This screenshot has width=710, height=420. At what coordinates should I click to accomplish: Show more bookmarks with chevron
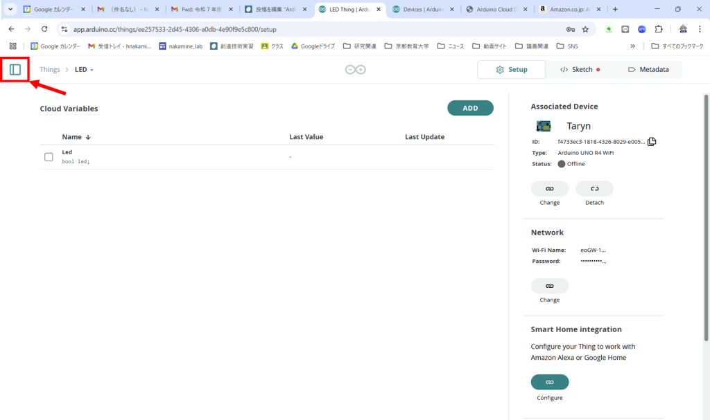pos(632,46)
